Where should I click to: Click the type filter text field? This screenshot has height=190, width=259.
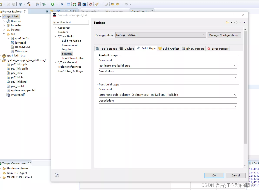pyautogui.click(x=71, y=22)
